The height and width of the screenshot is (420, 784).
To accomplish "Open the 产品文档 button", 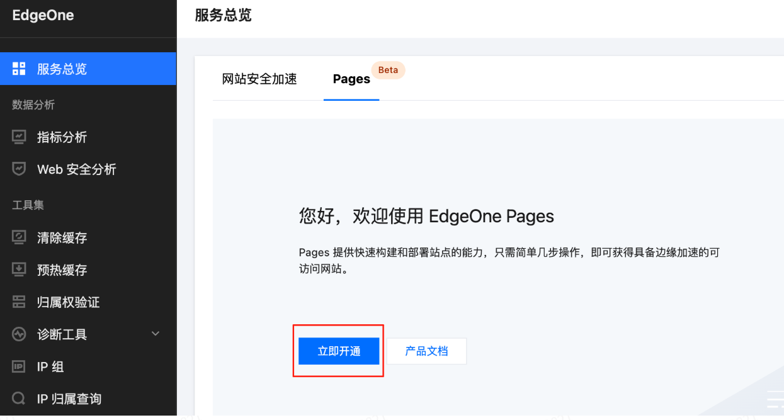I will pos(426,351).
